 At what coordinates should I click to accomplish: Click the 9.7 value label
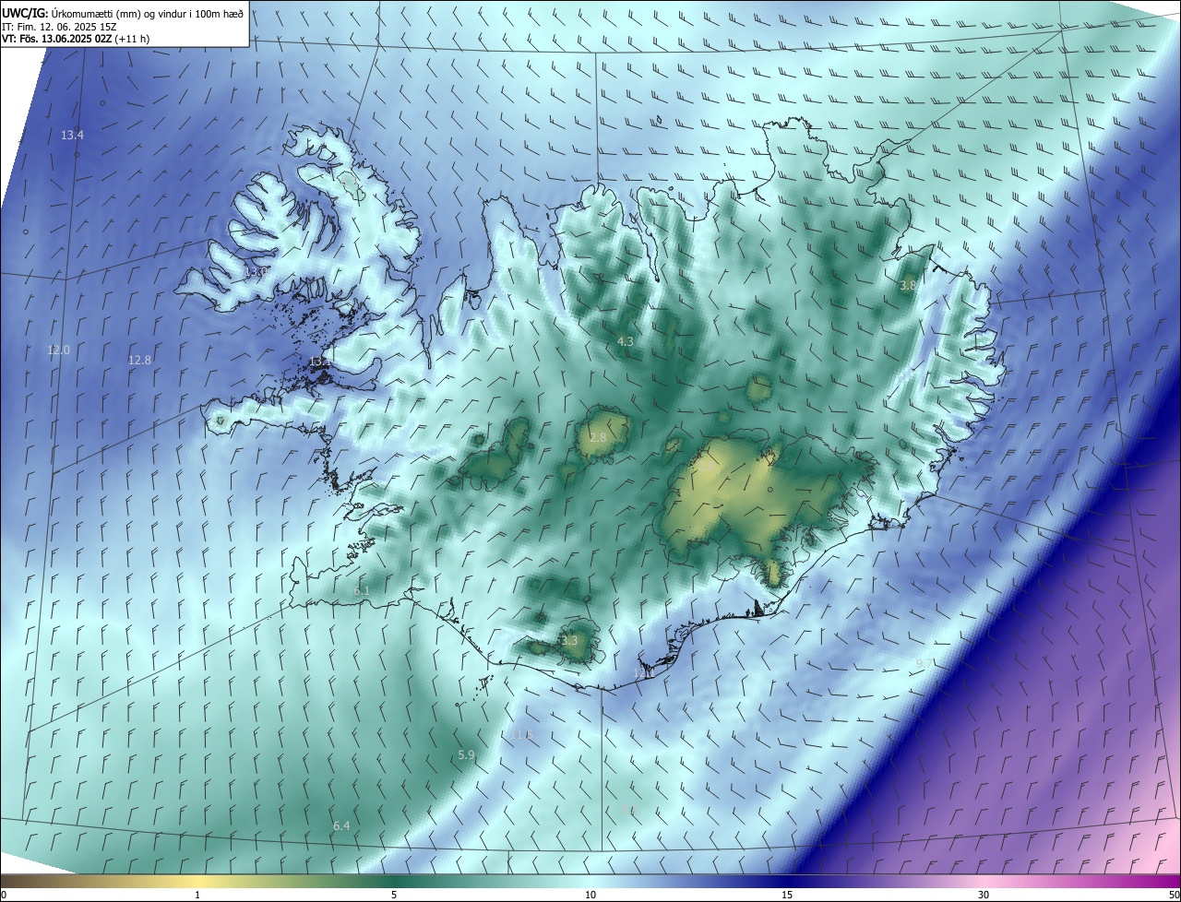[925, 664]
